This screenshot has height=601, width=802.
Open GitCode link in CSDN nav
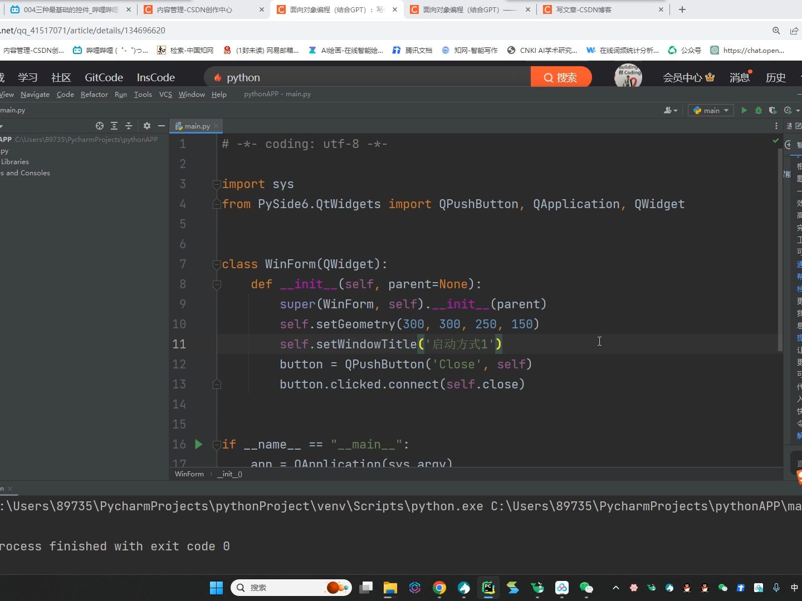tap(104, 78)
